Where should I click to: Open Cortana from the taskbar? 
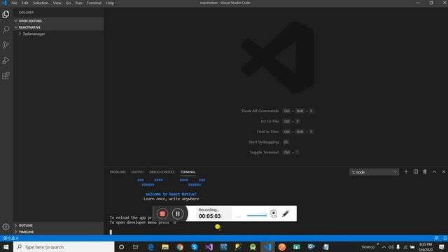coord(121,247)
